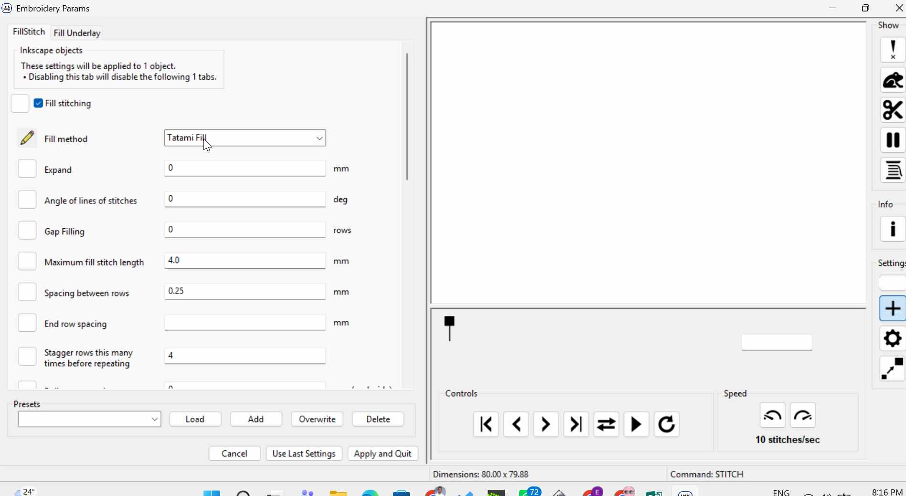This screenshot has width=906, height=496.
Task: Click the box beside Gap Filling
Action: [27, 231]
